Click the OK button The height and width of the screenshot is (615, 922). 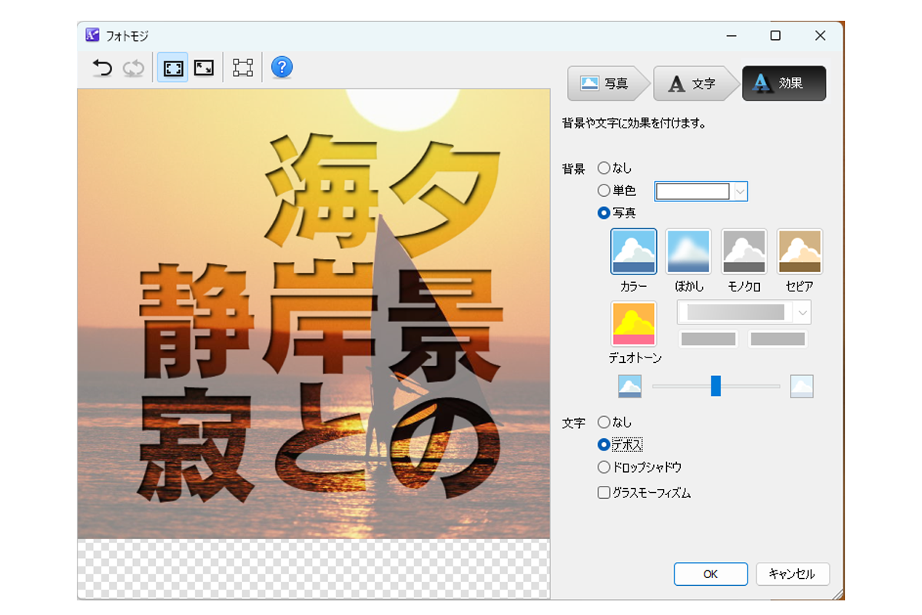pos(710,574)
